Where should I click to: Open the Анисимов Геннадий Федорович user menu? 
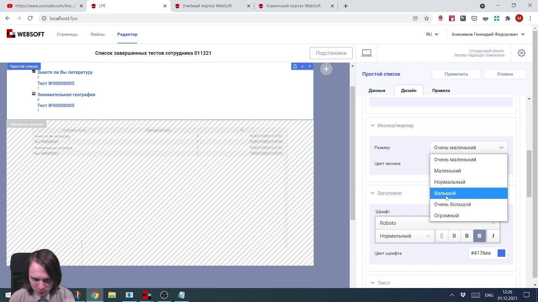pos(488,34)
